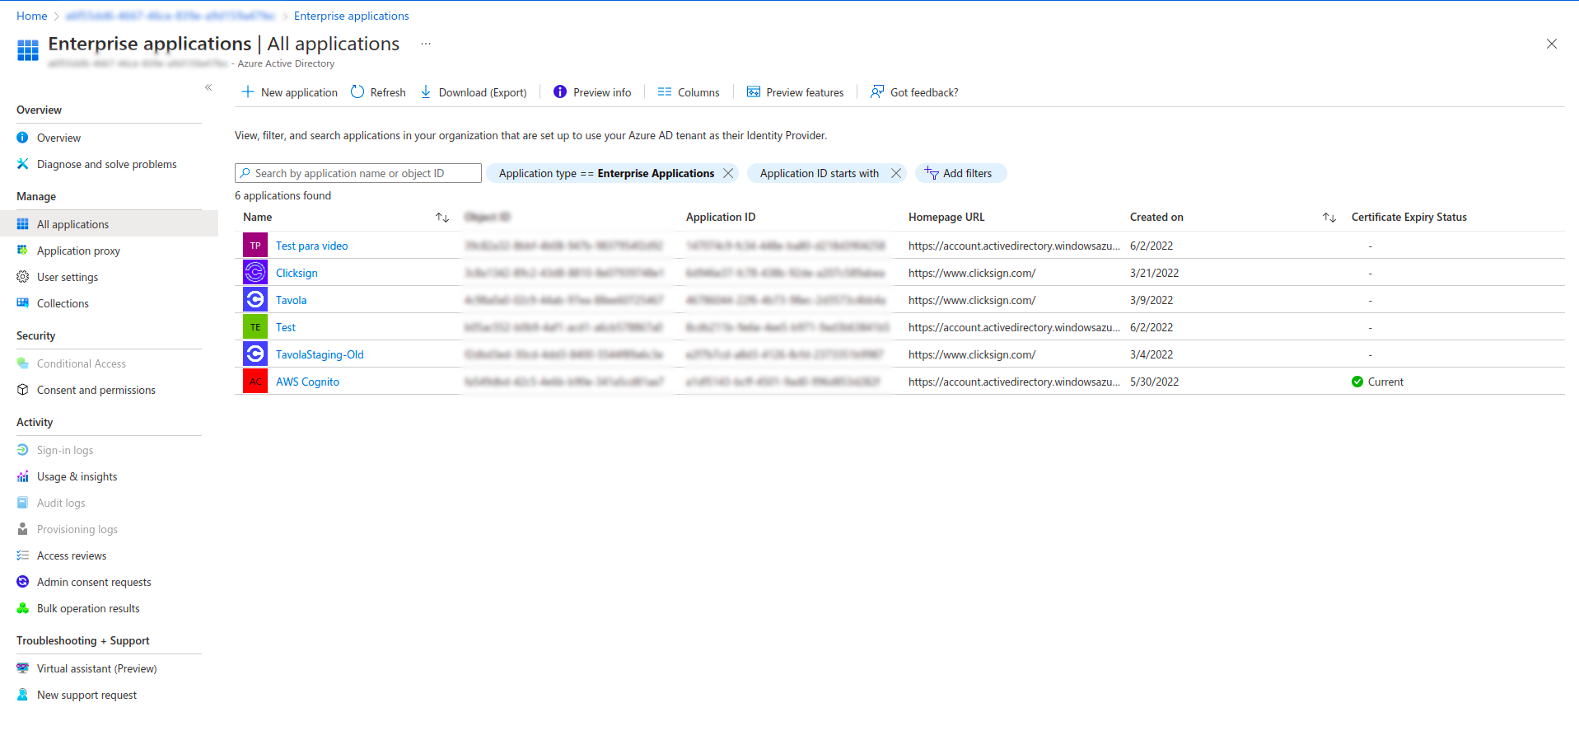The image size is (1579, 745).
Task: Click the Current certificate status for AWS Cognito
Action: click(x=1378, y=382)
